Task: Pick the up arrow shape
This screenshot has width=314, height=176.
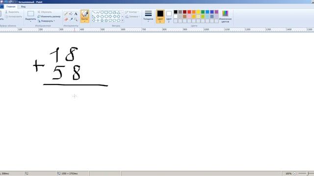Action: pyautogui.click(x=119, y=16)
